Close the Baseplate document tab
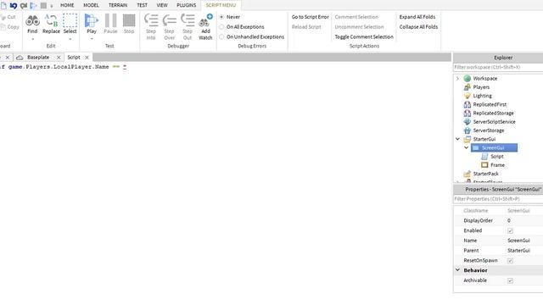This screenshot has height=305, width=543. 59,58
